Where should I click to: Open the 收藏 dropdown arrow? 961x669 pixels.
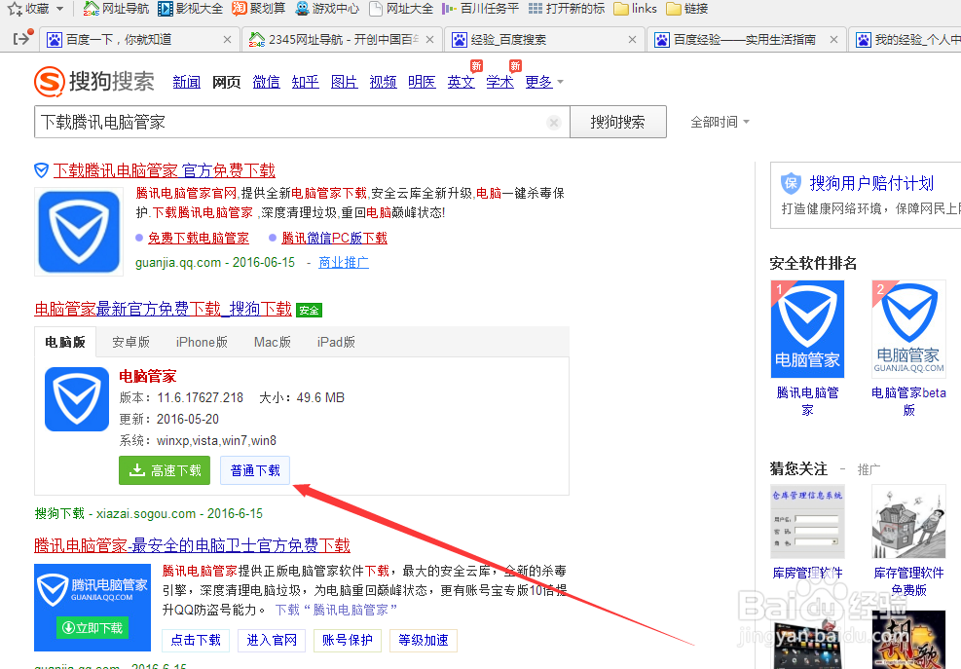(59, 9)
